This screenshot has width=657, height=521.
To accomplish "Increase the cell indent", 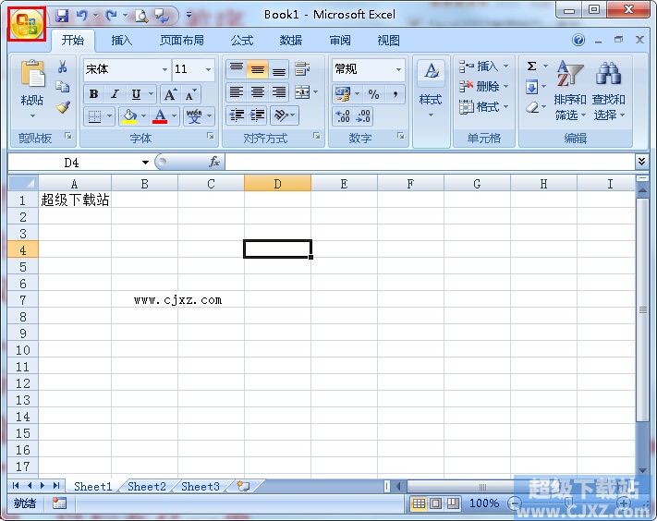I will tap(257, 115).
